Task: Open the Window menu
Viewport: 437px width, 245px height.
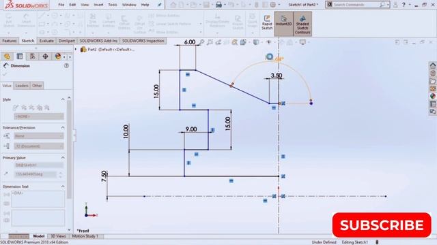Action: tap(129, 5)
